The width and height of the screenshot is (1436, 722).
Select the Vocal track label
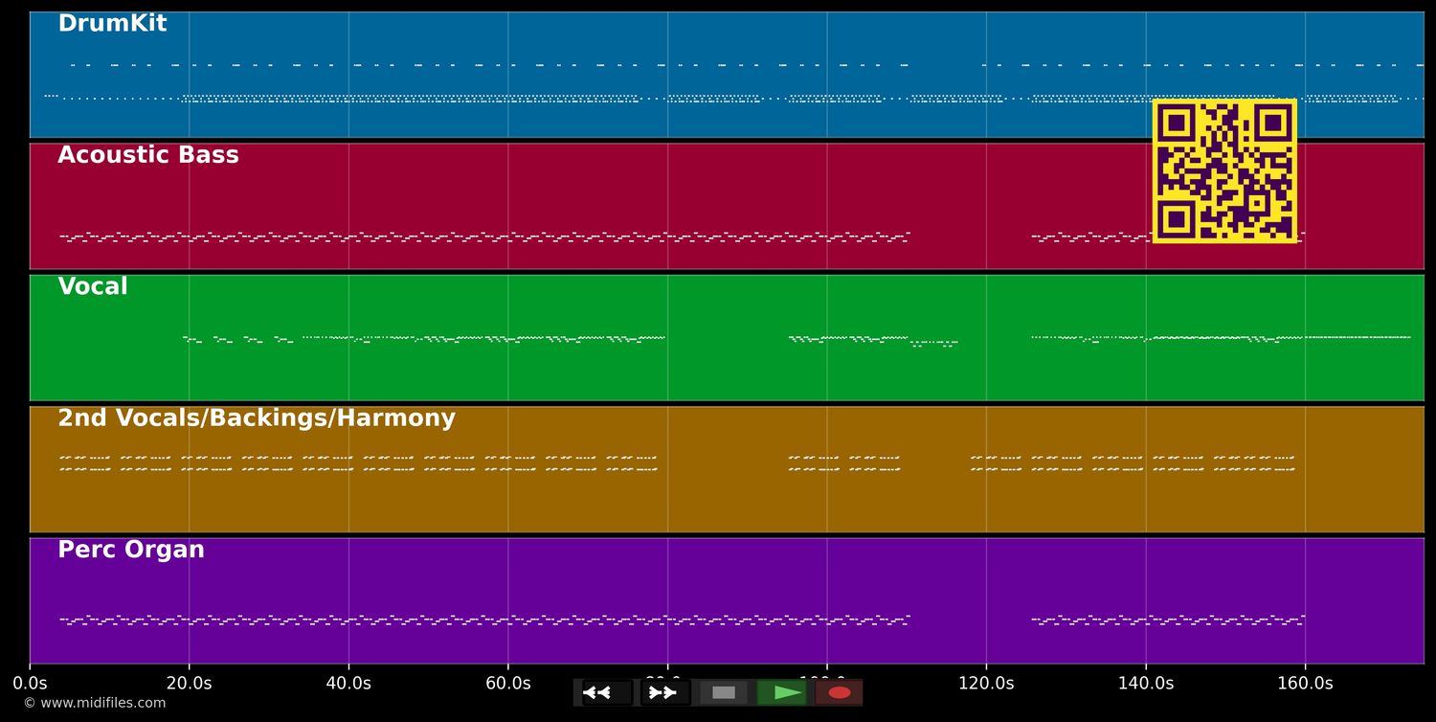point(93,286)
